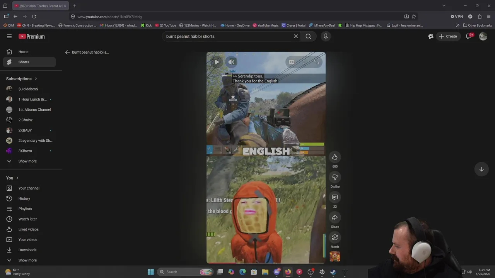Go to the next Short with down arrow
The height and width of the screenshot is (278, 495).
pyautogui.click(x=481, y=169)
